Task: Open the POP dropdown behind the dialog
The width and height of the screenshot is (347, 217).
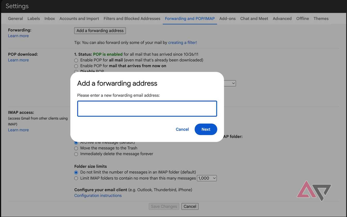Action: 230,83
